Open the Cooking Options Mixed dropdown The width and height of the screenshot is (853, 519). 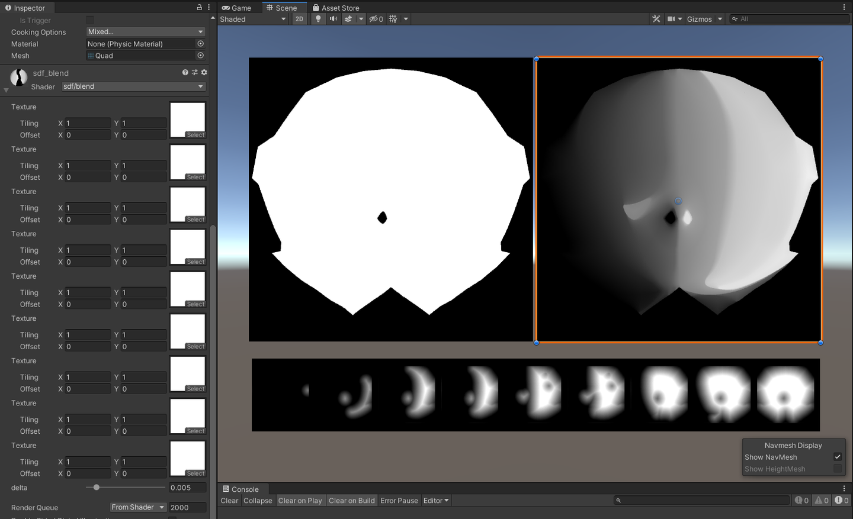146,32
